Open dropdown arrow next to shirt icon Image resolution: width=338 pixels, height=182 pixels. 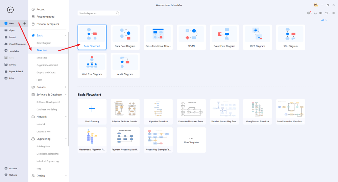click(330, 14)
